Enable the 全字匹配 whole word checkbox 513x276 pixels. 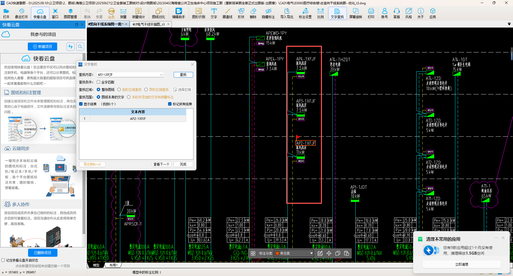[x=99, y=82]
